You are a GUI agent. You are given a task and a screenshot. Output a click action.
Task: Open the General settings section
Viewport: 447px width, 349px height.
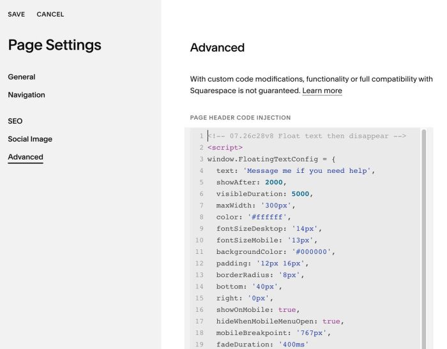click(22, 77)
